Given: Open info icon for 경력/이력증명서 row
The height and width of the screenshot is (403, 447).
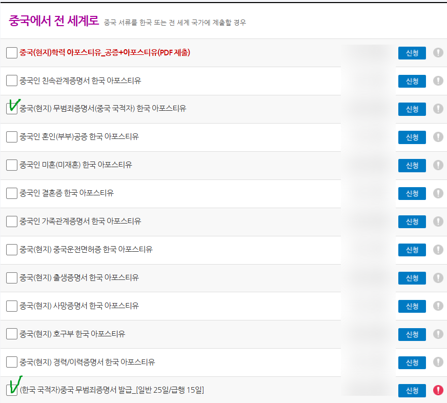Looking at the screenshot, I should click(438, 362).
